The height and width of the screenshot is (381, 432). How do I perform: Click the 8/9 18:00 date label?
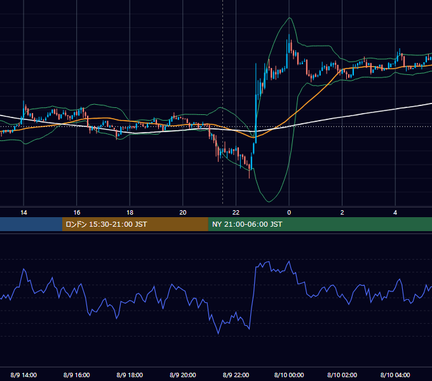(130, 375)
